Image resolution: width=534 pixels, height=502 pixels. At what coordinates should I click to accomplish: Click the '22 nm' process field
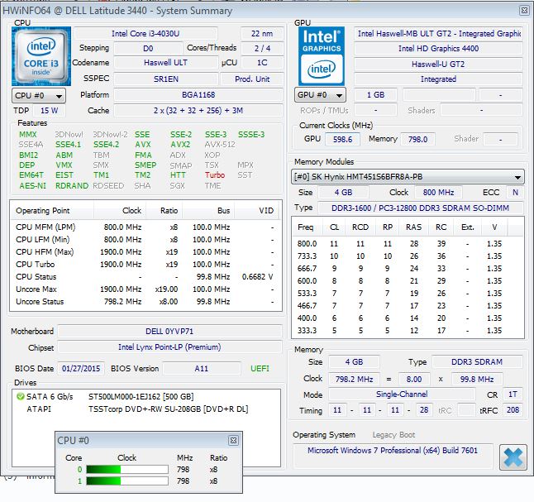pyautogui.click(x=262, y=34)
